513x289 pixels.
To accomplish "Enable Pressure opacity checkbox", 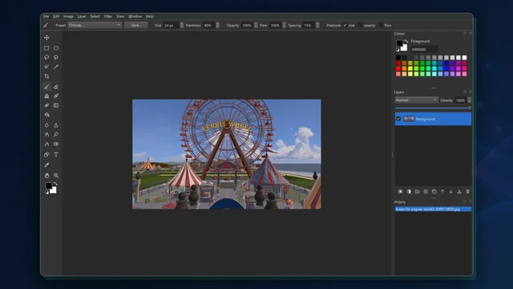I will 360,25.
